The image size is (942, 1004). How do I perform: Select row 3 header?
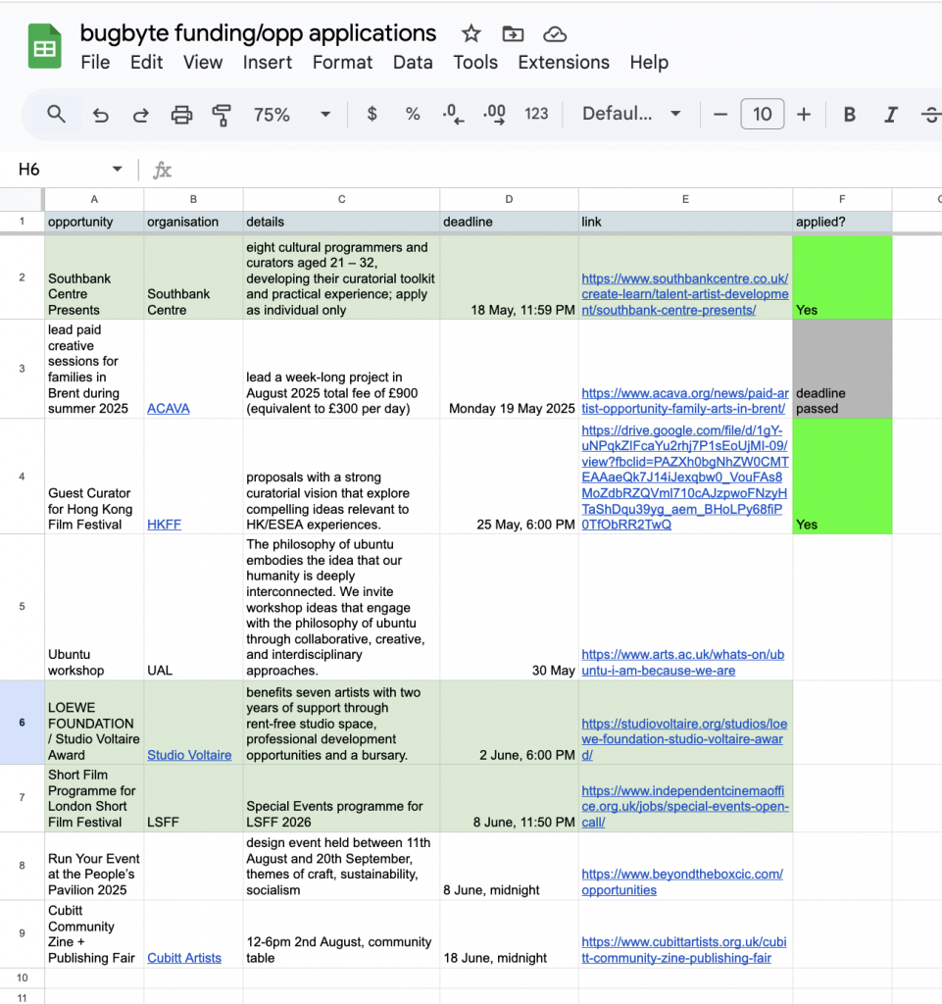click(x=22, y=369)
